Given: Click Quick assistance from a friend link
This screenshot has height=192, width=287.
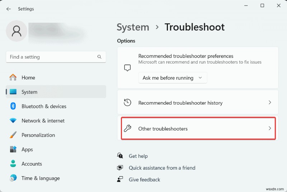Looking at the screenshot, I should click(162, 168).
